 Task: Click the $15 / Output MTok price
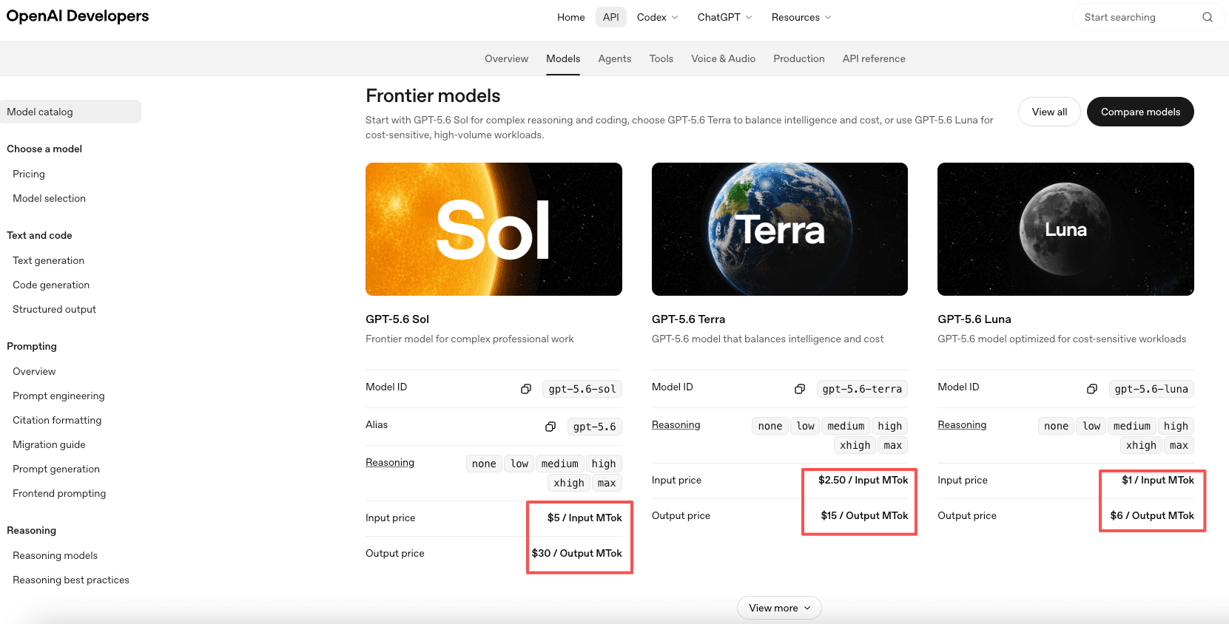pos(864,515)
